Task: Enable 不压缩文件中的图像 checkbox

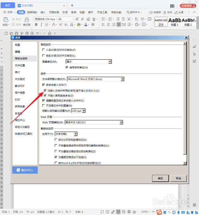Action: [43, 105]
